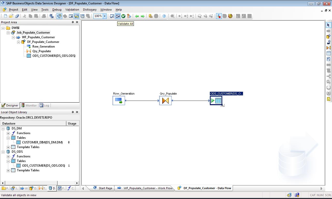This screenshot has height=199, width=332.
Task: Open the zoom percentage dropdown
Action: [x=105, y=16]
